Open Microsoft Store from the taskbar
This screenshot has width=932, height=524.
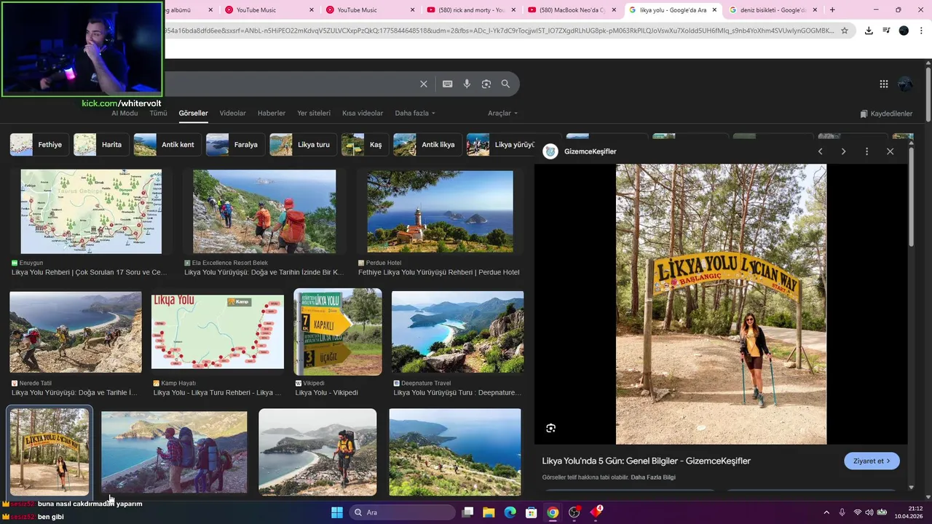[532, 512]
